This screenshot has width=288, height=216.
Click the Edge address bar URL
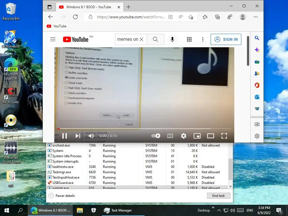[x=131, y=17]
